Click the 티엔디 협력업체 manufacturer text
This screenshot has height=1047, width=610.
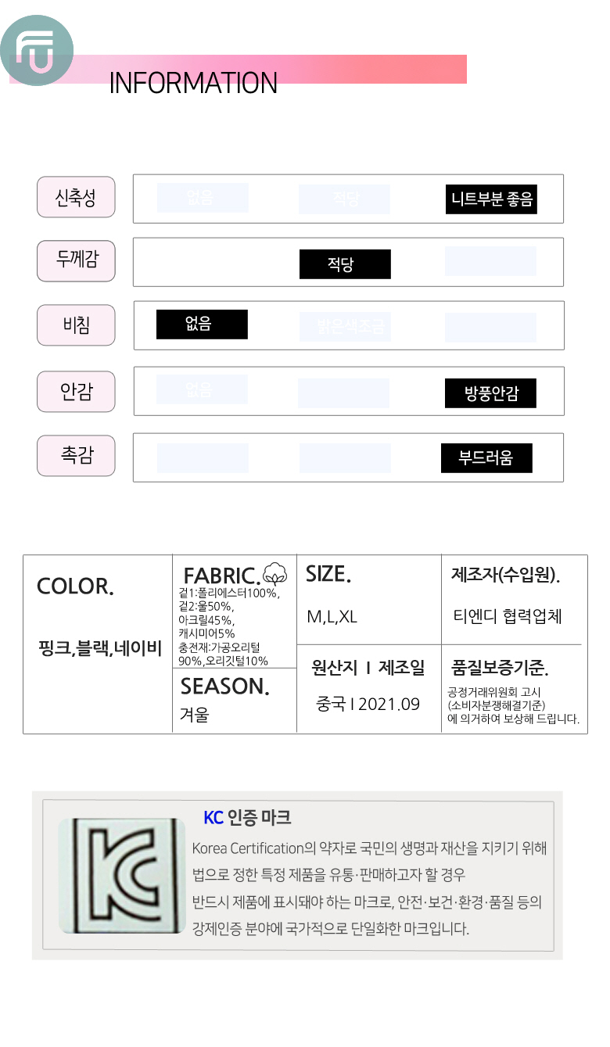coord(508,616)
